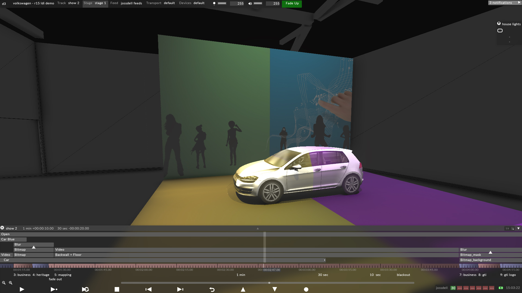Click the down triangle transport icon
Screen dimensions: 522x293
pyautogui.click(x=275, y=289)
